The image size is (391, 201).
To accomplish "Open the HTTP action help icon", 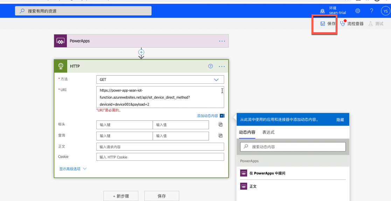I will click(210, 66).
